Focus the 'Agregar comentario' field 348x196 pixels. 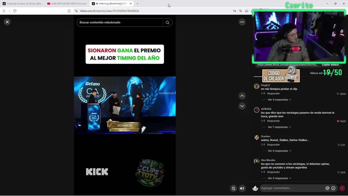pos(292,188)
